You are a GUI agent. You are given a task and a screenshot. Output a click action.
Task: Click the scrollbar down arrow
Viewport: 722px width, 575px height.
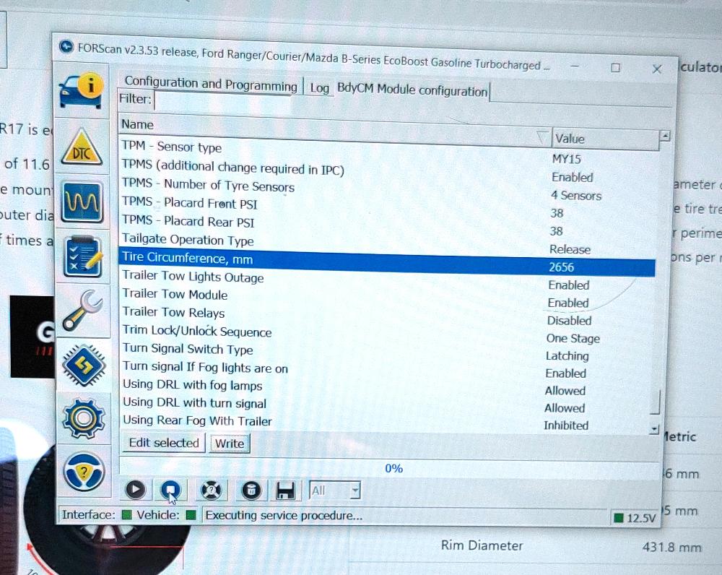click(x=654, y=429)
